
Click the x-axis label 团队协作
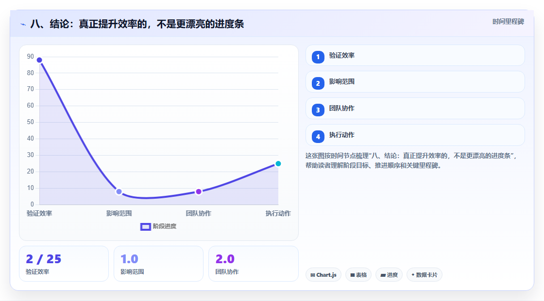[199, 213]
